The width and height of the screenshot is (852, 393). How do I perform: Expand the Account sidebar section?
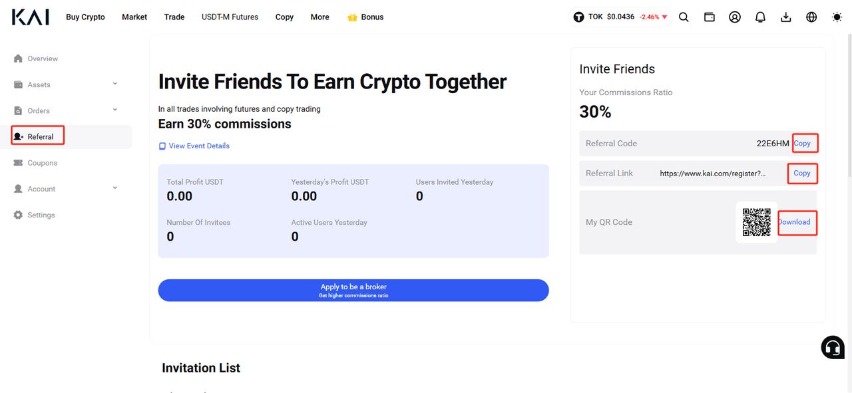point(65,189)
